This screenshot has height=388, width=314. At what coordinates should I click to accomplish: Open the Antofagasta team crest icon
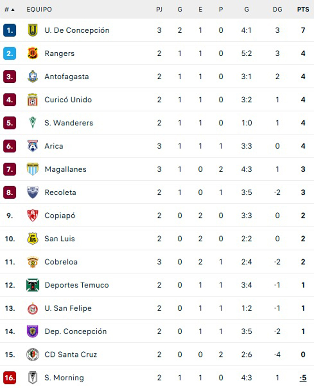point(33,77)
